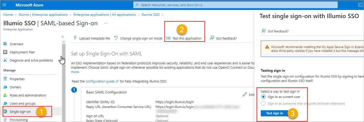Screen dimensions: 364x122
Task: Open the Azure portal hamburger menu
Action: pos(5,5)
